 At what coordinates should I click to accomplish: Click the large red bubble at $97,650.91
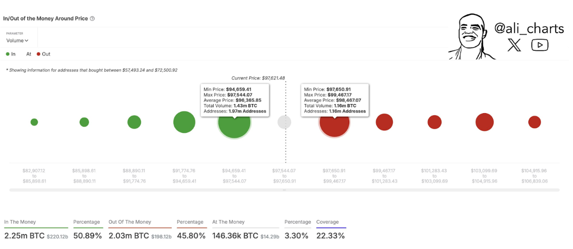coord(334,122)
